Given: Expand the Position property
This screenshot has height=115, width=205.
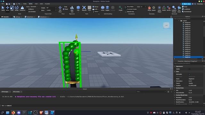Looking at the screenshot, I should (175, 86).
